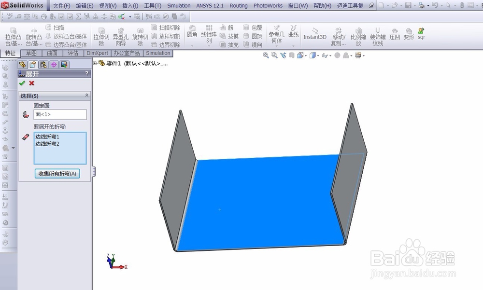Open the 工具(T) menu
The height and width of the screenshot is (290, 483).
pyautogui.click(x=153, y=5)
